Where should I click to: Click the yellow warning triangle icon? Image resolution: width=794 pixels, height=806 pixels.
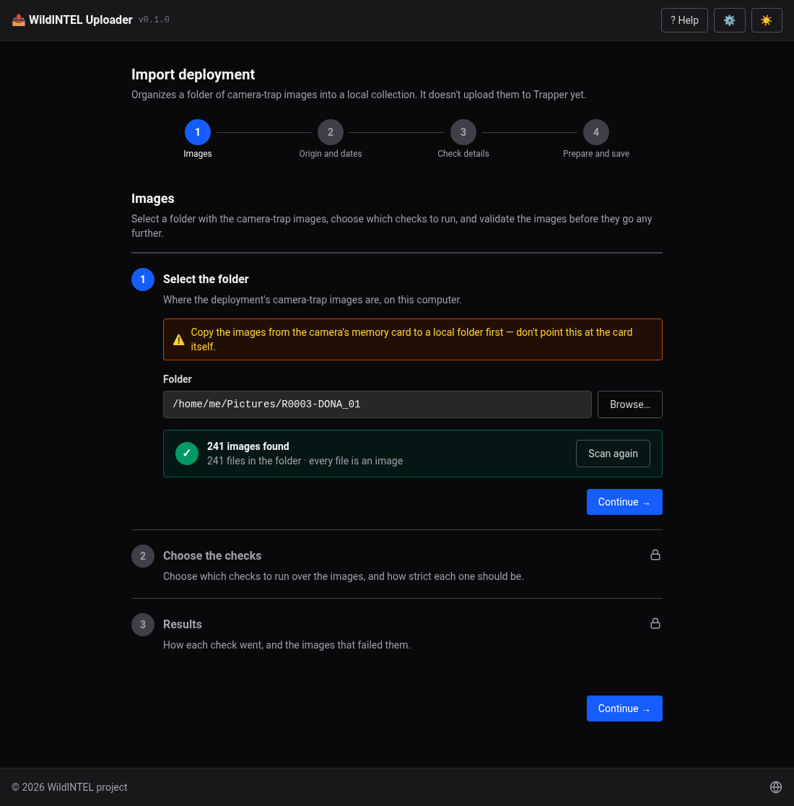tap(178, 339)
